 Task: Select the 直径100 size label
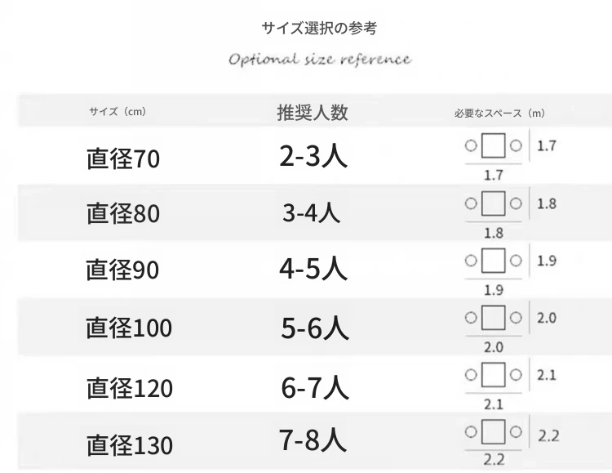[129, 328]
